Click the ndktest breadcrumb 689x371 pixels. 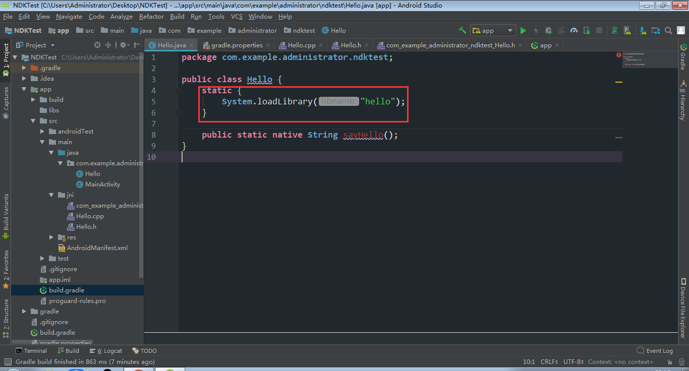click(300, 31)
